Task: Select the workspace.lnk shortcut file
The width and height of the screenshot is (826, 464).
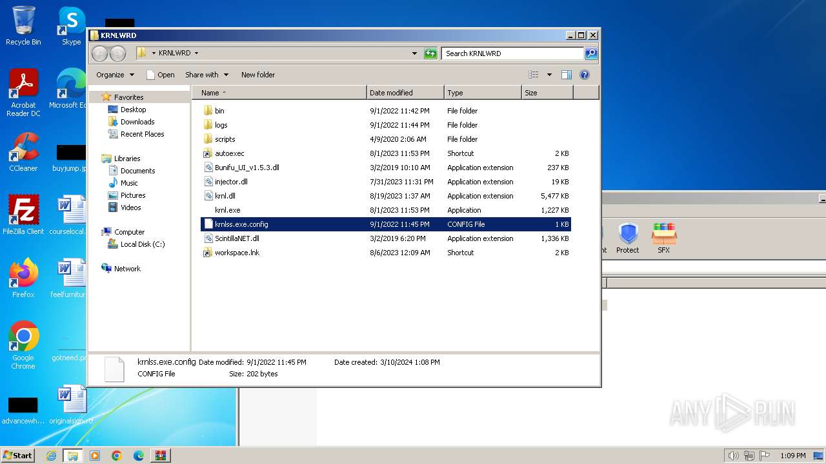Action: 386,253
